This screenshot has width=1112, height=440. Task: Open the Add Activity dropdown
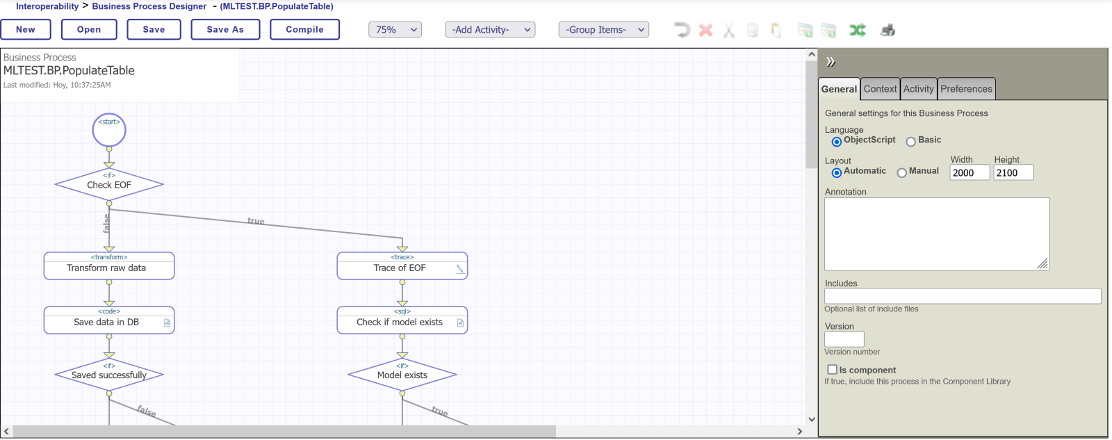[x=490, y=30]
